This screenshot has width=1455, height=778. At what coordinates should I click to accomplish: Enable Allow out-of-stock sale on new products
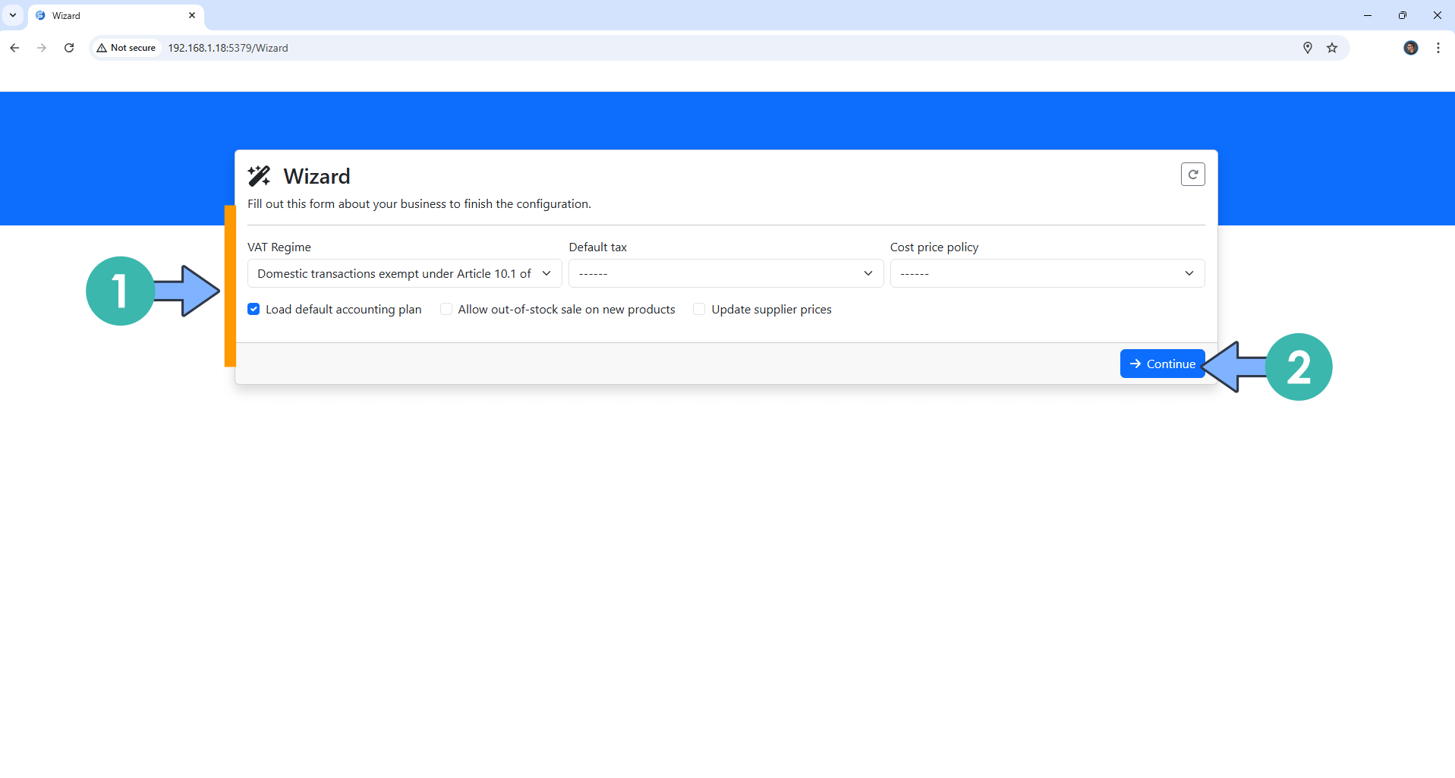tap(446, 309)
